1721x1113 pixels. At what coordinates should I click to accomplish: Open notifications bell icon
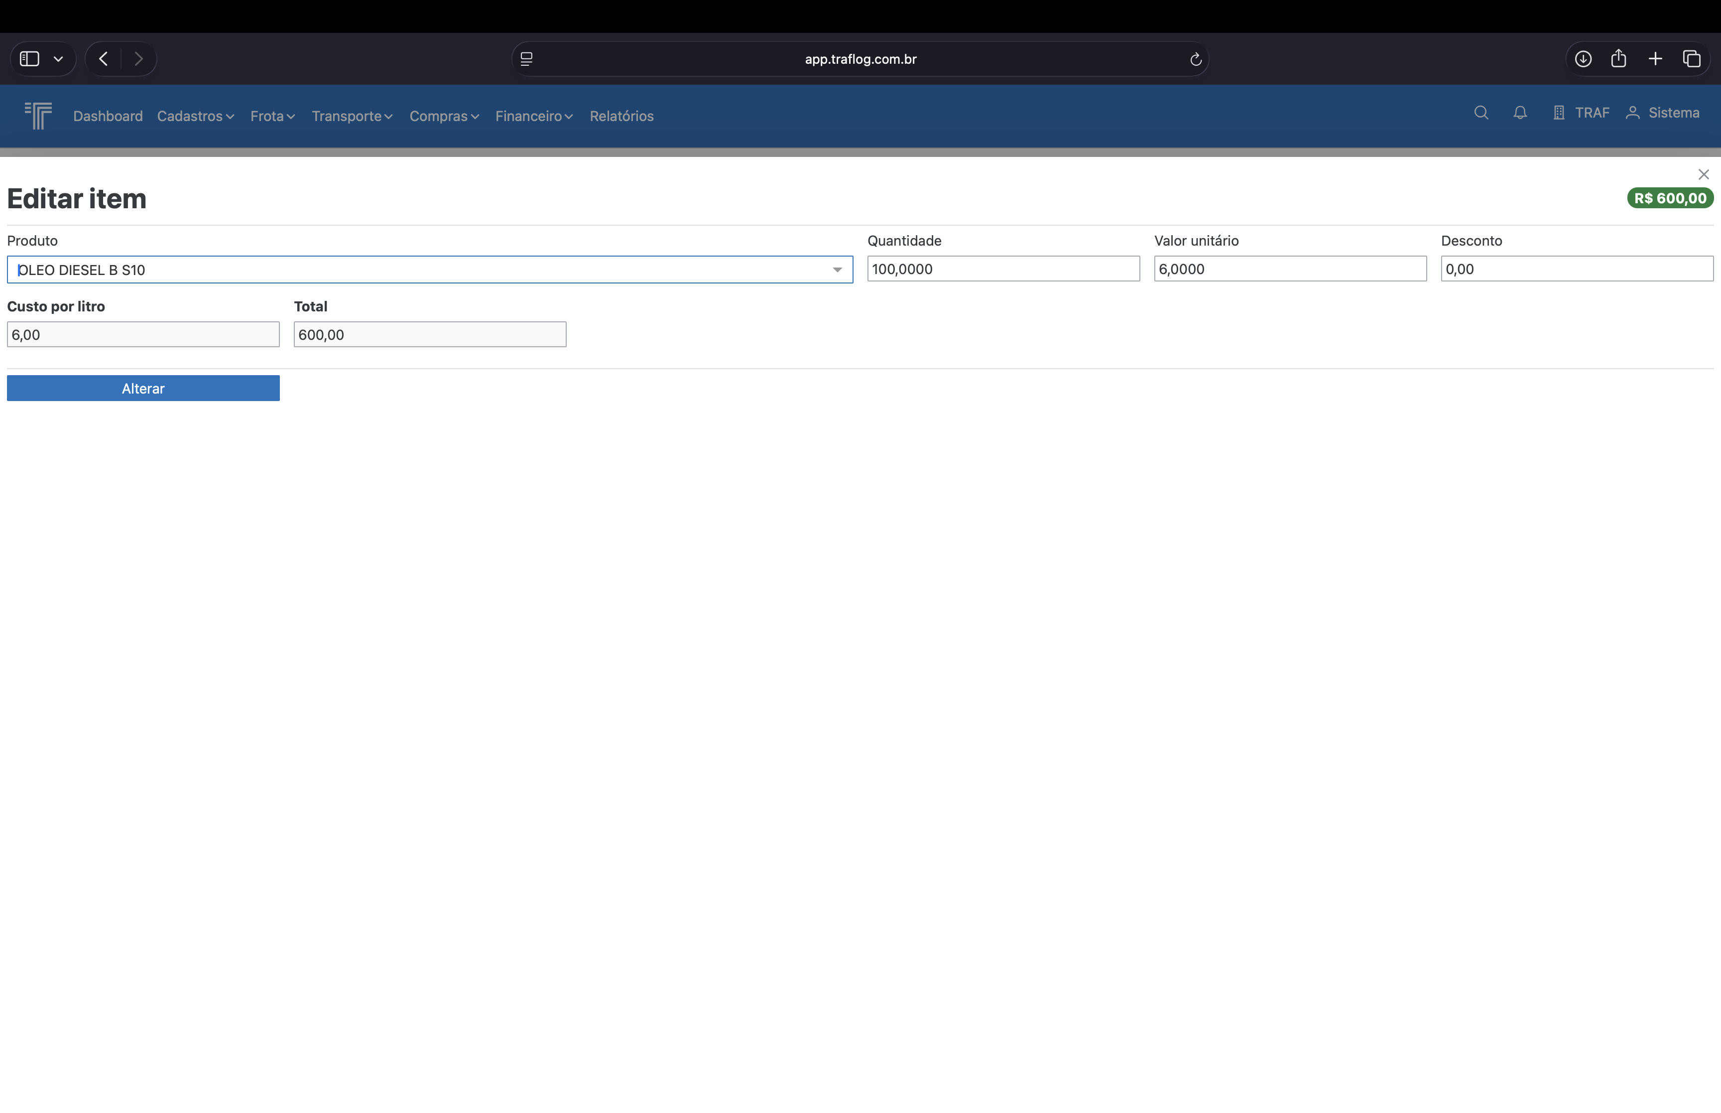coord(1519,113)
